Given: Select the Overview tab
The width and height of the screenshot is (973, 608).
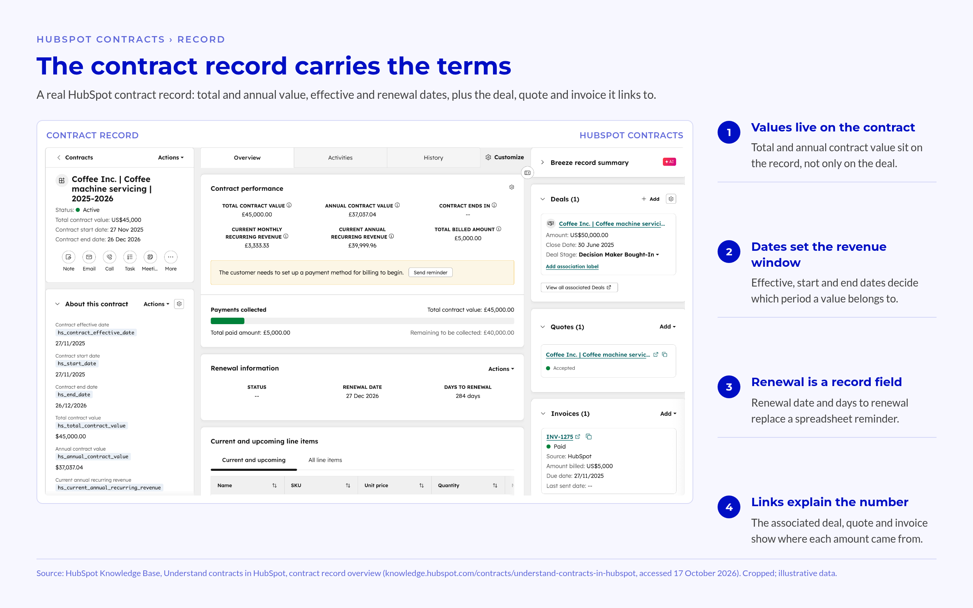Looking at the screenshot, I should [247, 158].
